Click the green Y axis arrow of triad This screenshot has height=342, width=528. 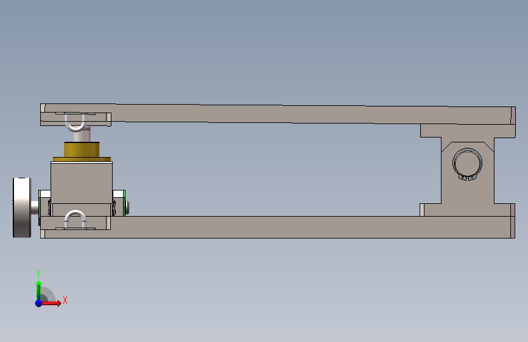pos(38,290)
